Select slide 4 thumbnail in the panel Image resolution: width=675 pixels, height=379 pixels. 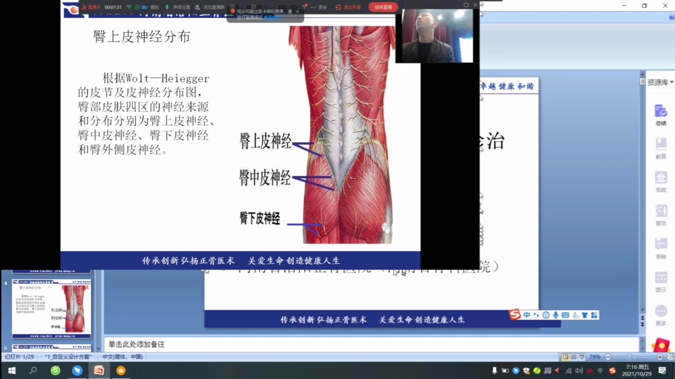[52, 308]
